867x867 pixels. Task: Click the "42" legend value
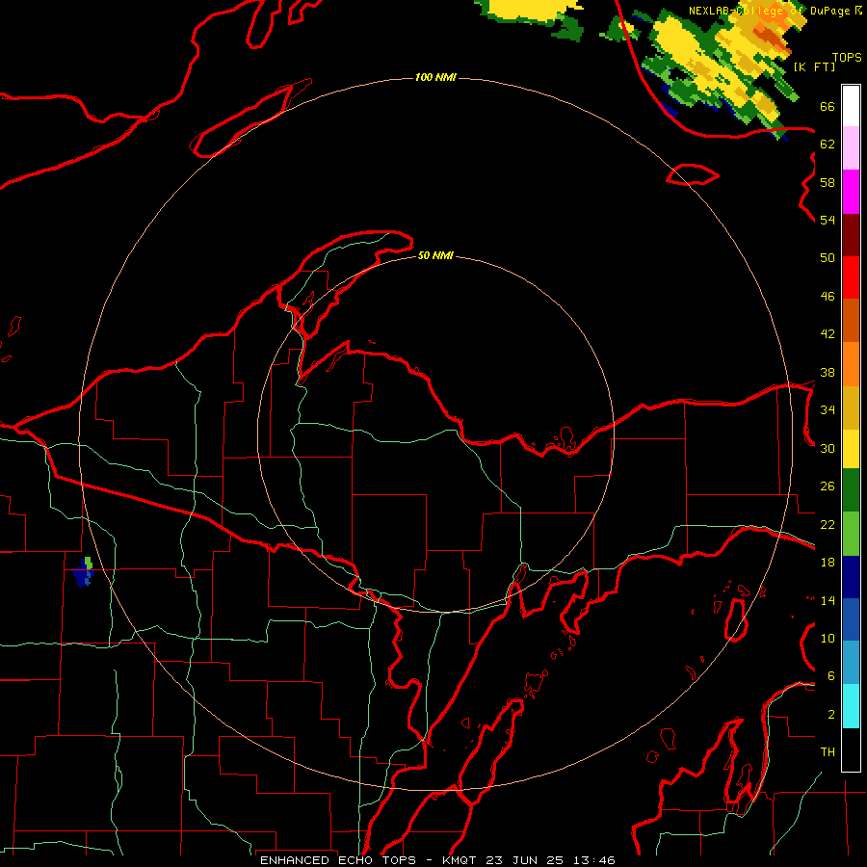point(828,333)
